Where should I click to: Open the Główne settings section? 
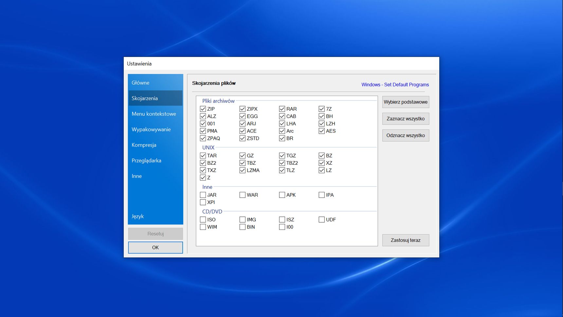(155, 83)
